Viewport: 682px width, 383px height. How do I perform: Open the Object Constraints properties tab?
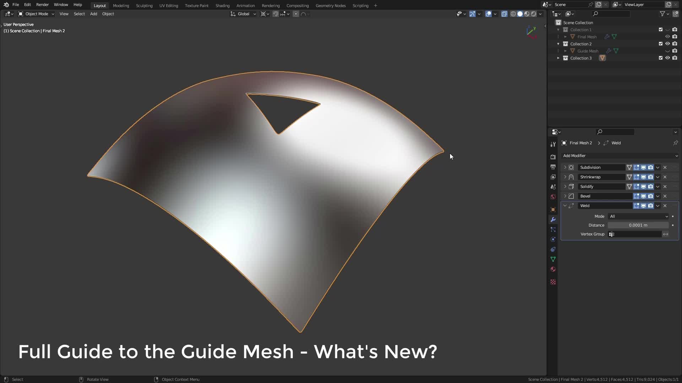click(553, 249)
